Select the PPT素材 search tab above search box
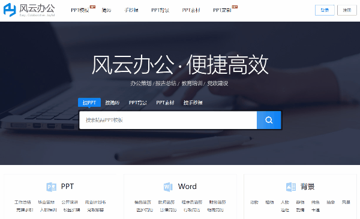Viewport: 360px width, 219px height. click(165, 103)
